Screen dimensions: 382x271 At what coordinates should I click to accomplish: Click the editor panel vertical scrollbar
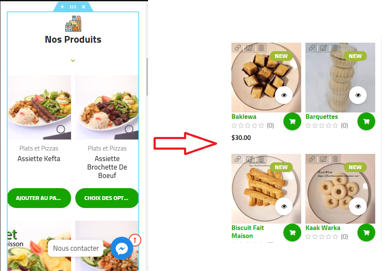(x=147, y=77)
